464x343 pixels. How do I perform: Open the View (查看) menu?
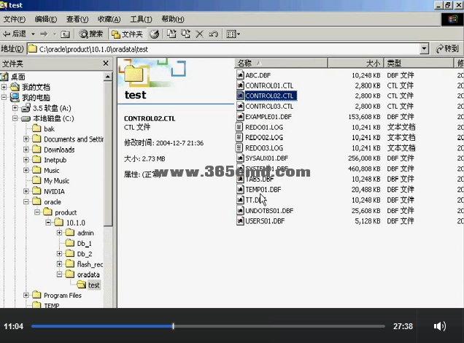click(x=77, y=19)
